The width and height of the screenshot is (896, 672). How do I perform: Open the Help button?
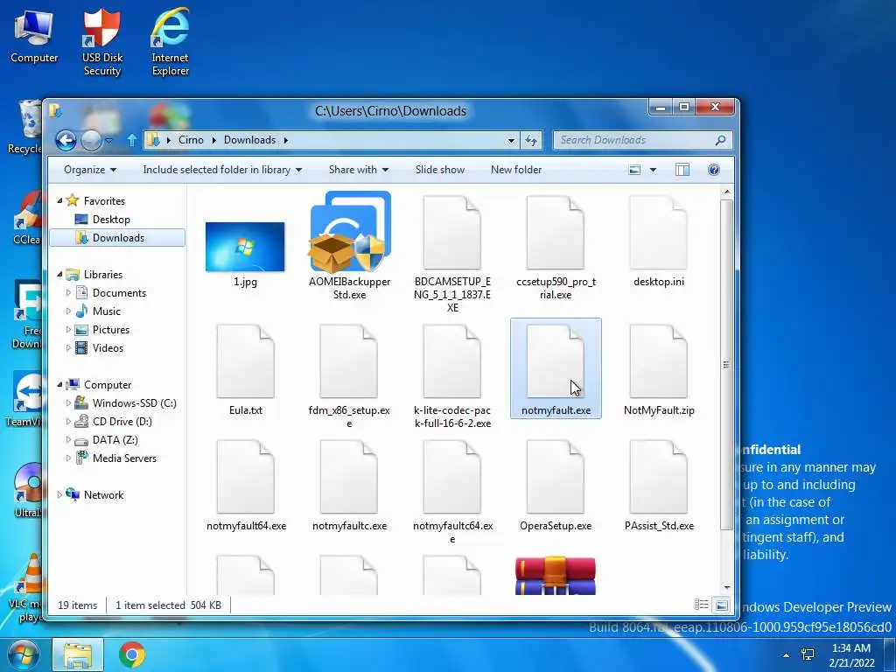pos(714,170)
